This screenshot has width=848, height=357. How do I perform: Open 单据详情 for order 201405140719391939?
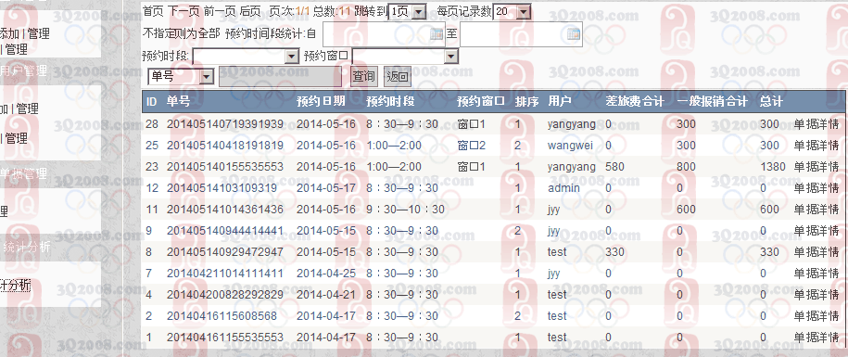click(x=816, y=124)
